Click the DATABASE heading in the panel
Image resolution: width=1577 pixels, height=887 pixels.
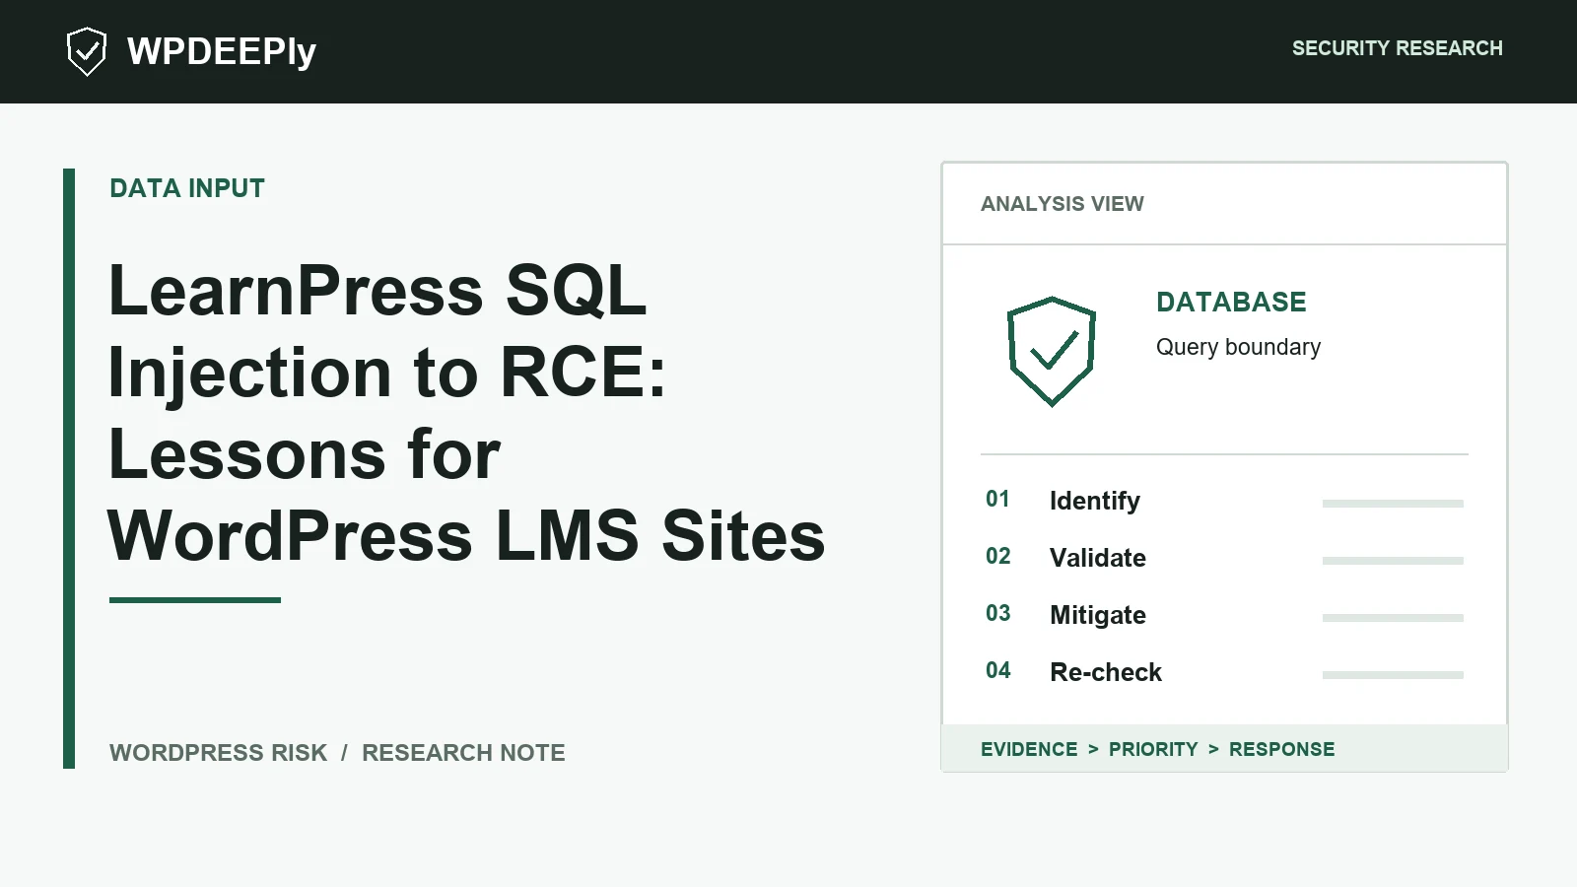pyautogui.click(x=1231, y=302)
